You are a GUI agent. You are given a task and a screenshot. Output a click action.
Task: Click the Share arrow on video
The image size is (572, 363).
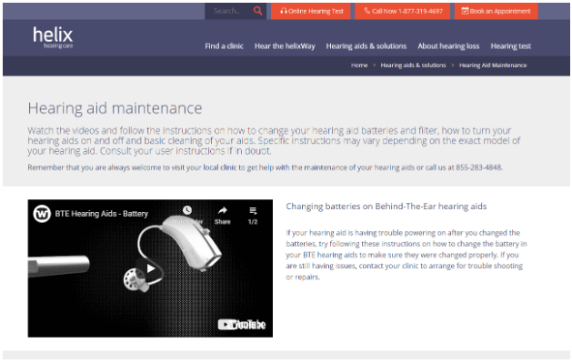coord(223,215)
